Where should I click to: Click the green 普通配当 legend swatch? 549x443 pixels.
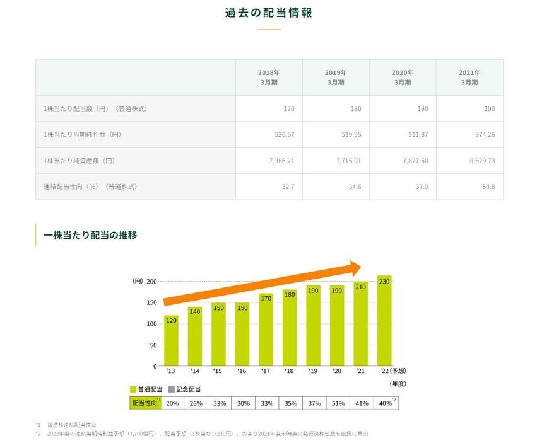pyautogui.click(x=133, y=389)
